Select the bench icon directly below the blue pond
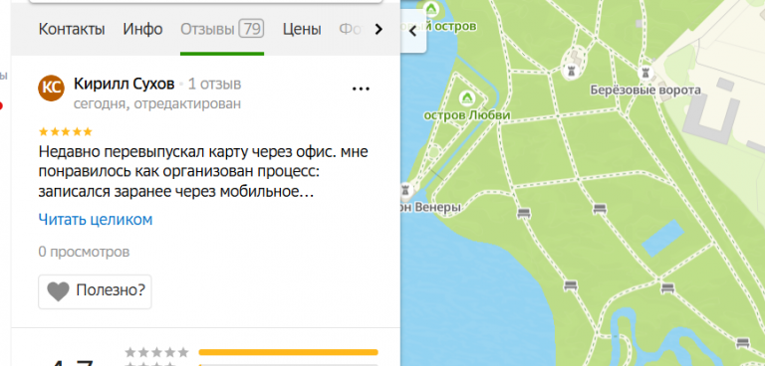This screenshot has height=366, width=765. (667, 288)
